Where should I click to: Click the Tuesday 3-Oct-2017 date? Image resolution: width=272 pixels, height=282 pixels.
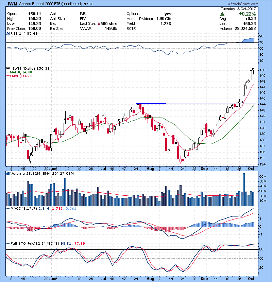point(238,9)
